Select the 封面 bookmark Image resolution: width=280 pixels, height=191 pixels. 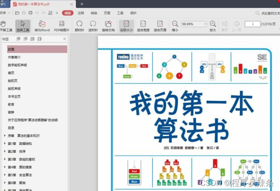(x=37, y=49)
